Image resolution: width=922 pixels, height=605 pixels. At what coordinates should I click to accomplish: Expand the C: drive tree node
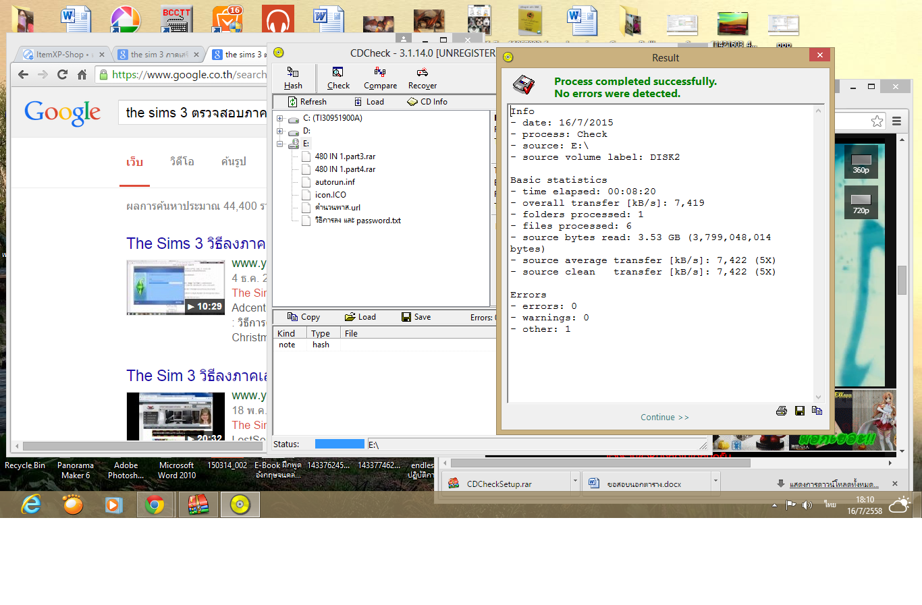[280, 119]
